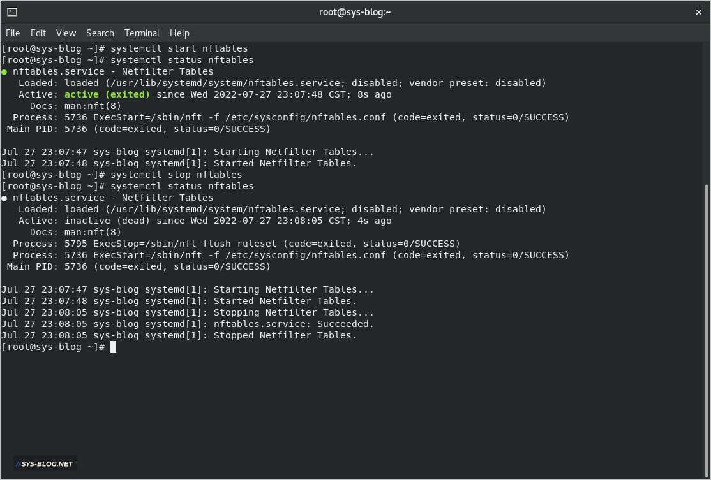
Task: Open the Search menu
Action: [100, 33]
